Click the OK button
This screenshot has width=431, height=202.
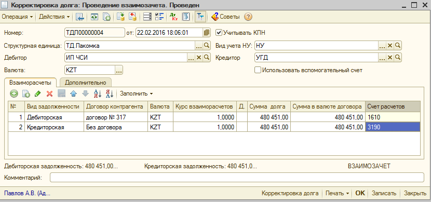click(360, 193)
